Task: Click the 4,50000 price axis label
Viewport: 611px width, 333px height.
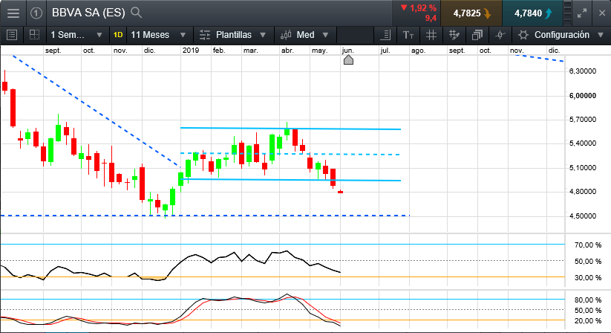Action: point(583,216)
